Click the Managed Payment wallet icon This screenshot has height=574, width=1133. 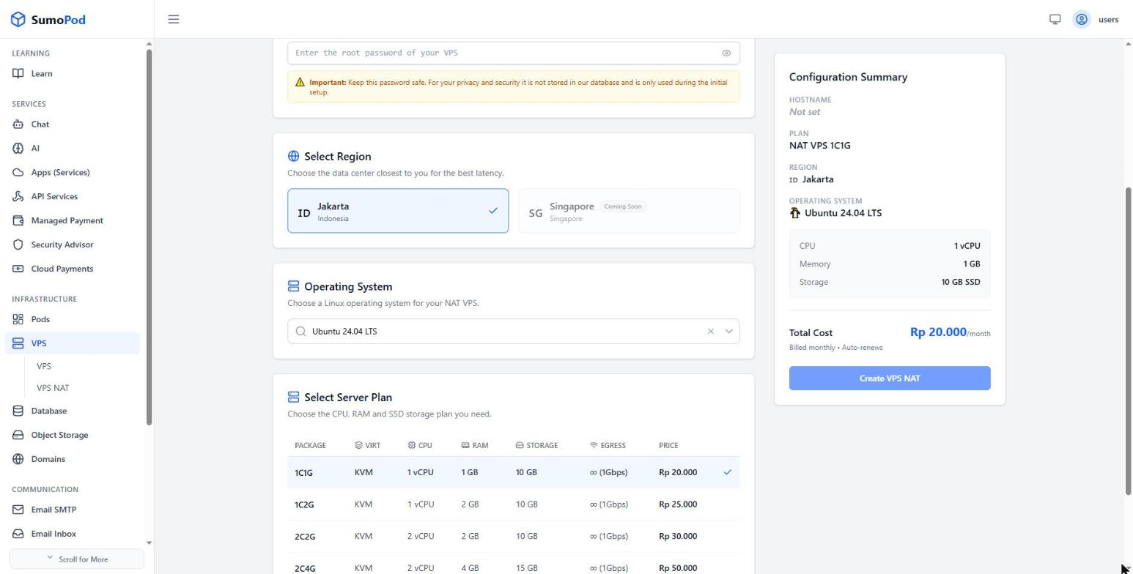pyautogui.click(x=18, y=220)
